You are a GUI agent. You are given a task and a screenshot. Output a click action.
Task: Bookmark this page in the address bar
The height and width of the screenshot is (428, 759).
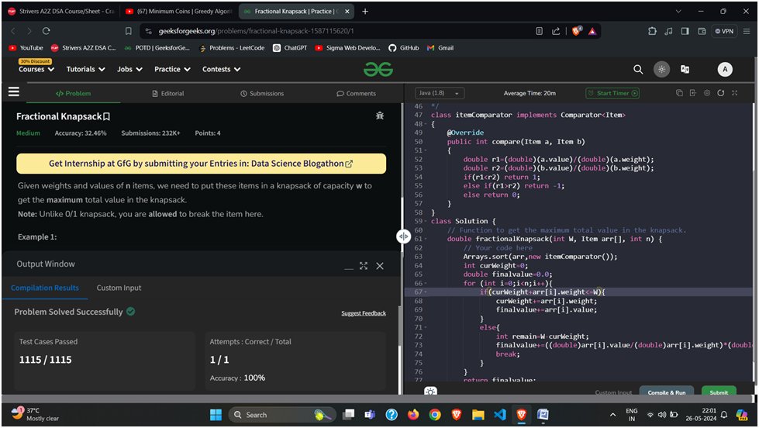pos(128,31)
